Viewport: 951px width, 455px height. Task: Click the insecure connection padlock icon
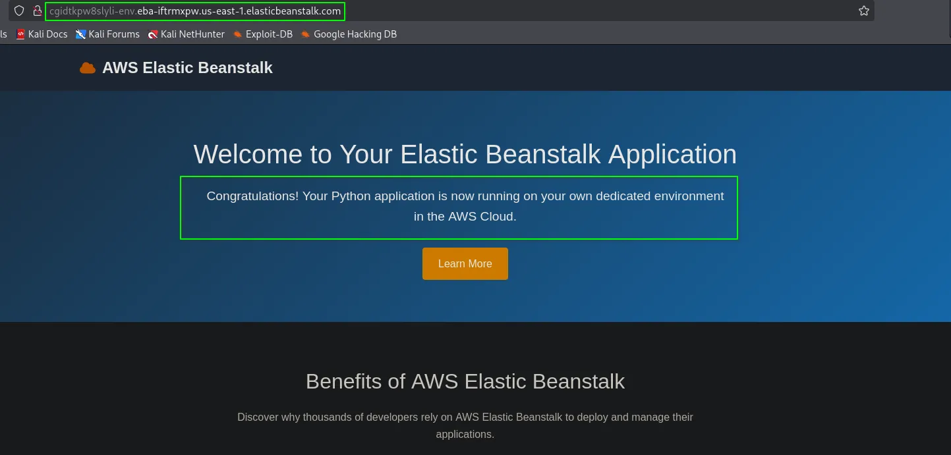tap(38, 11)
